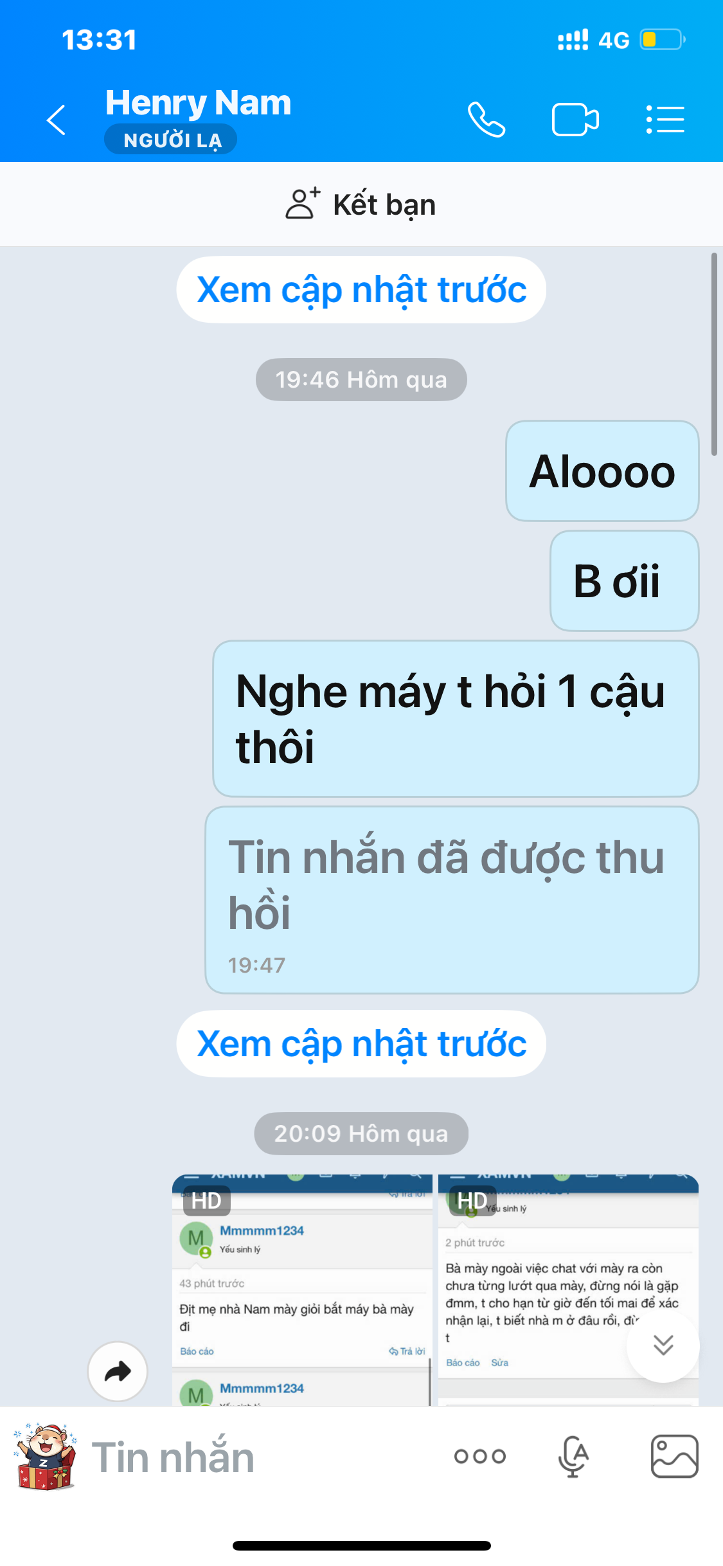Start a video call via camera icon
The image size is (723, 1566).
575,120
